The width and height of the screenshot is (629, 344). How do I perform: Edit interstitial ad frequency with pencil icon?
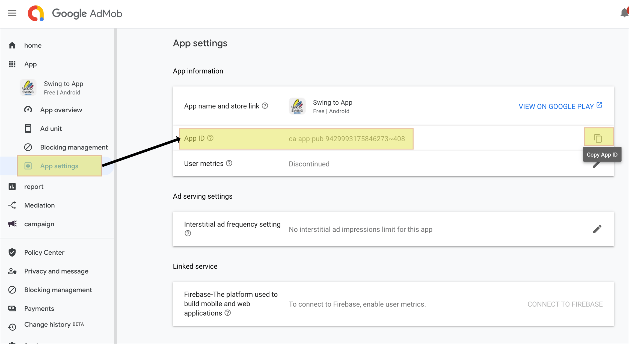(597, 229)
